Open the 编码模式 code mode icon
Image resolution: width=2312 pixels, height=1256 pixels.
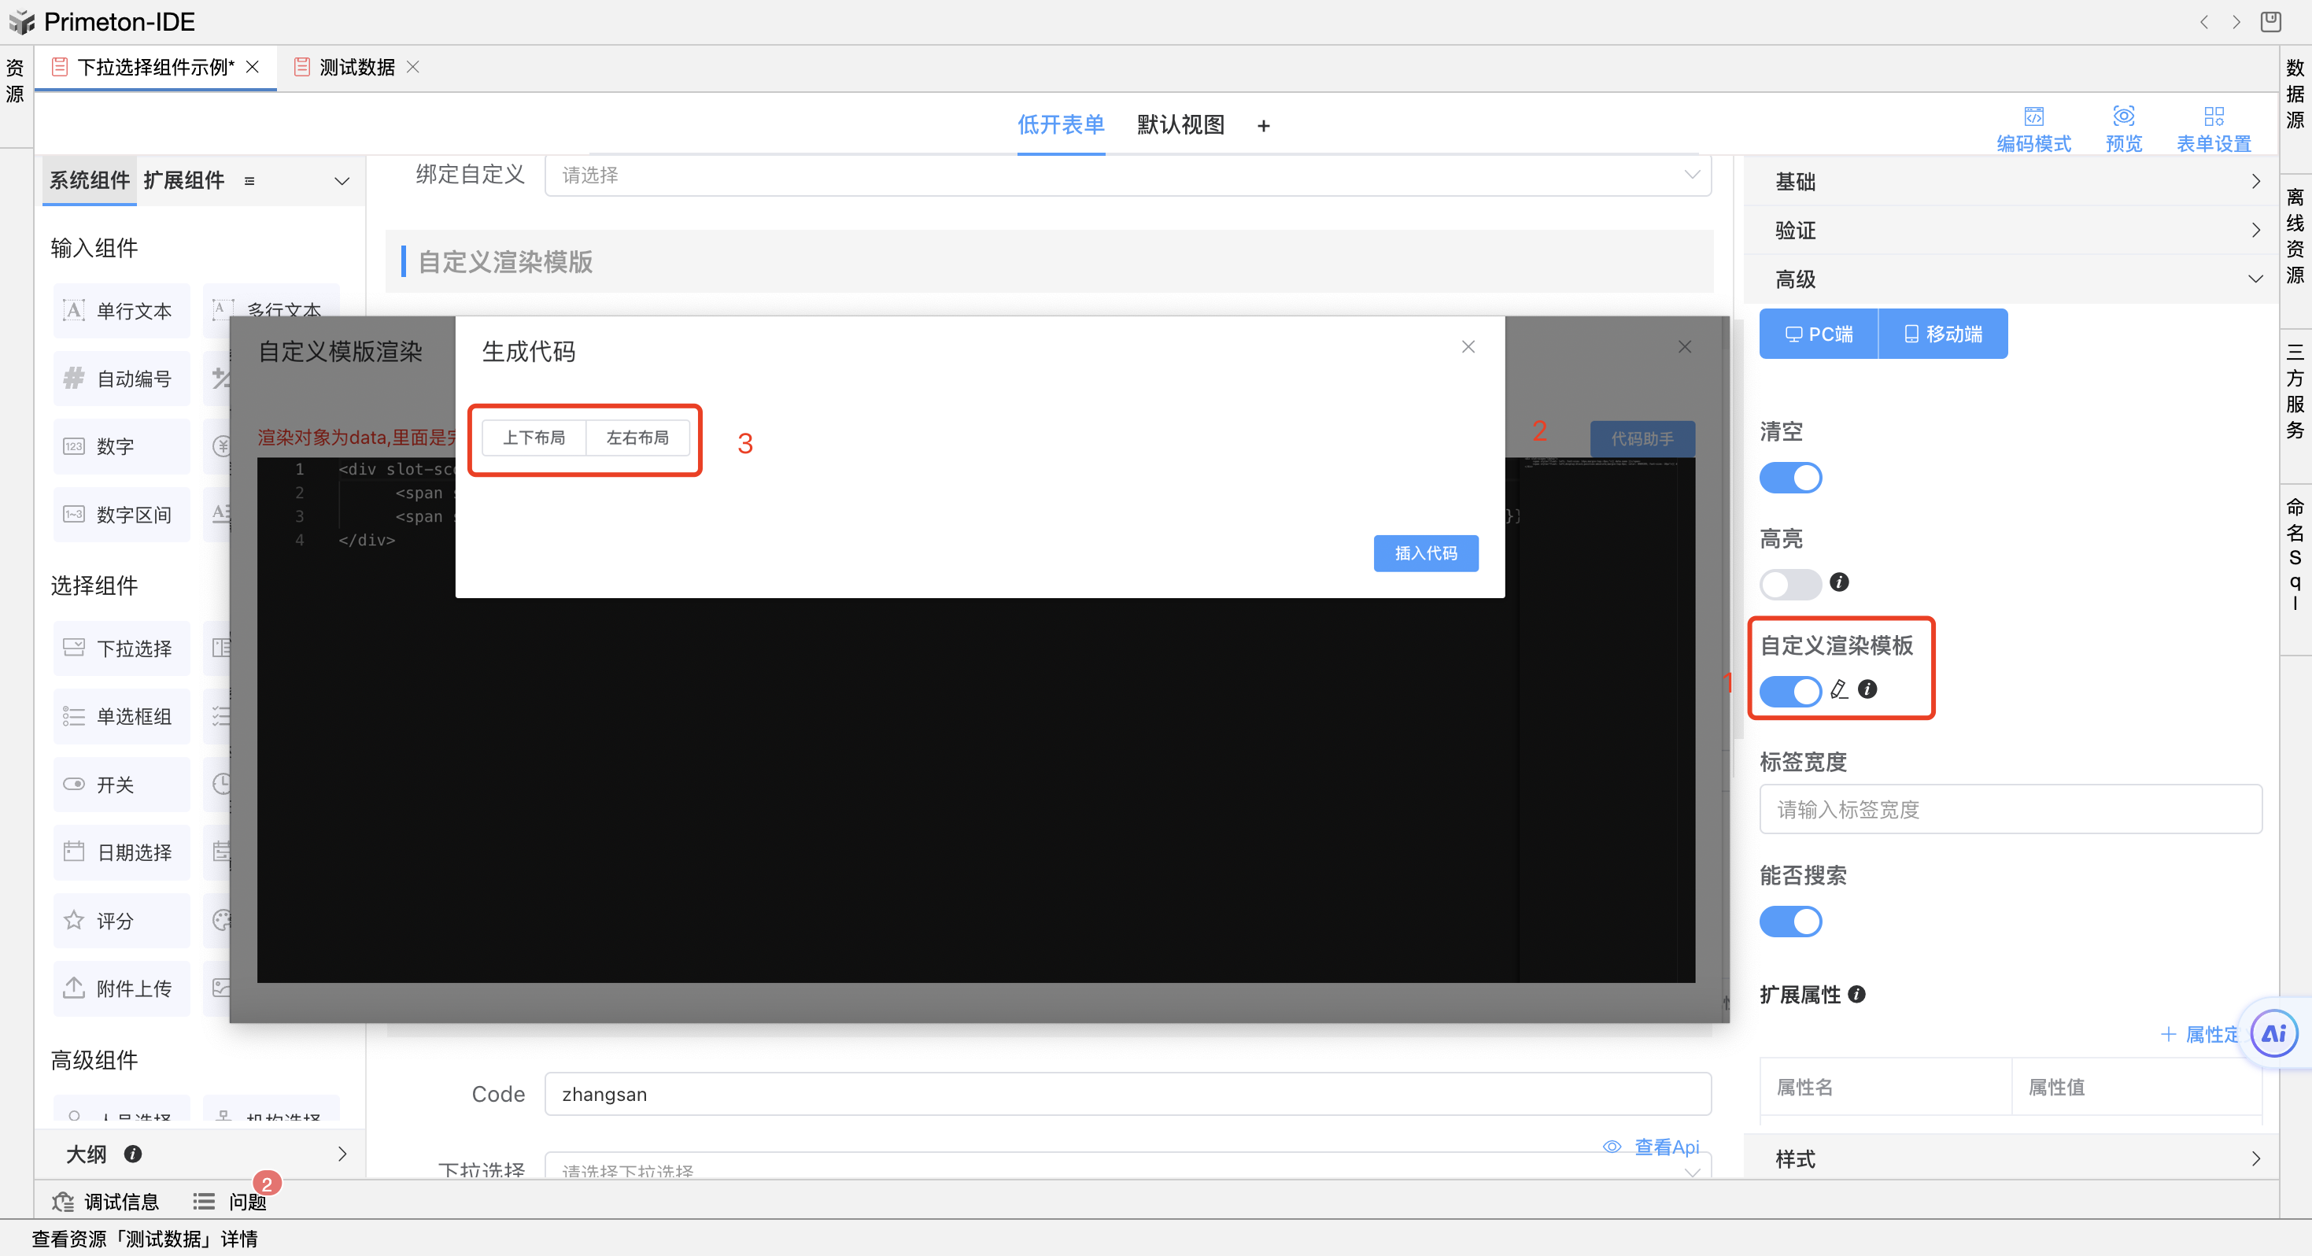(x=2033, y=116)
